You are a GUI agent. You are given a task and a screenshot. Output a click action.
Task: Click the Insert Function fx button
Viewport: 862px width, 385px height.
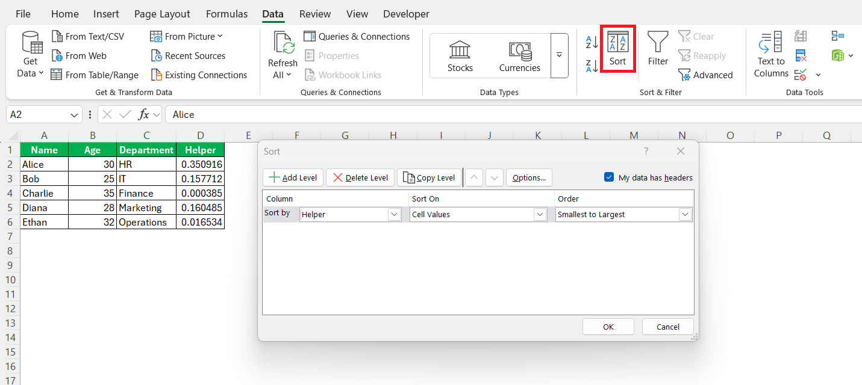coord(143,114)
